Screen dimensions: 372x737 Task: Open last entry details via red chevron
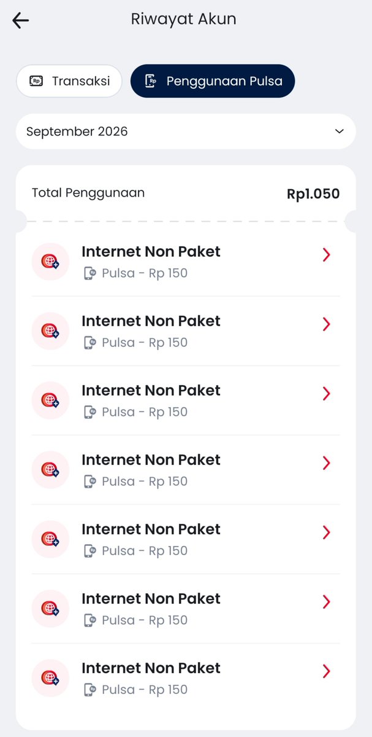click(327, 671)
